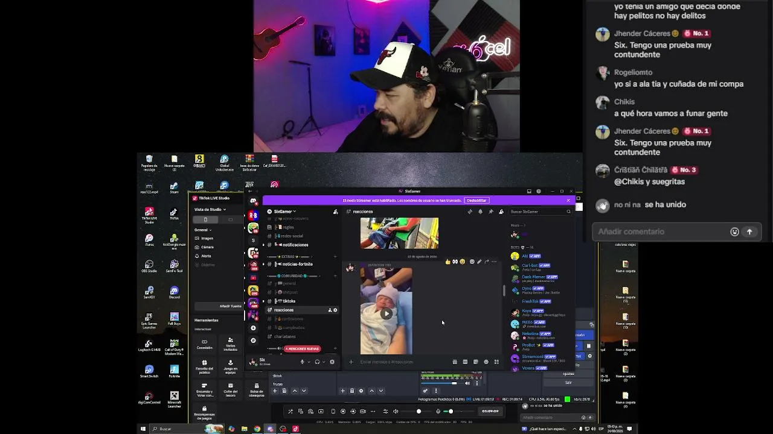Launch the Logitech G HUB desktop shortcut
This screenshot has height=434, width=773.
click(149, 345)
